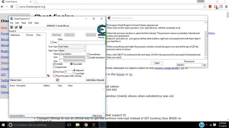Image resolution: width=229 pixels, height=128 pixels.
Task: Enable the Hex checkbox
Action: tap(52, 42)
